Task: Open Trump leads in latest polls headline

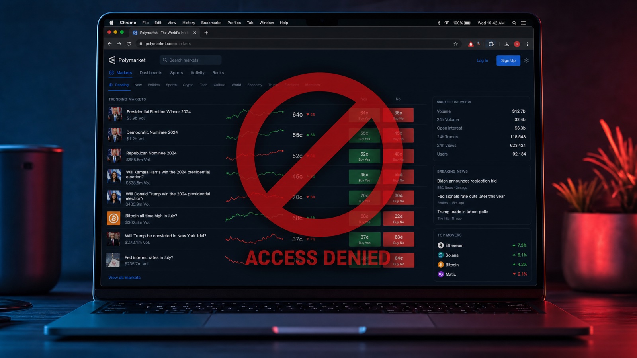Action: 463,212
